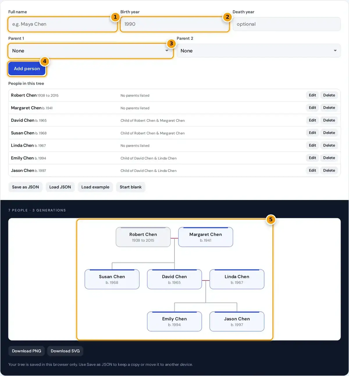Click the Add person button
The height and width of the screenshot is (376, 349).
(27, 69)
